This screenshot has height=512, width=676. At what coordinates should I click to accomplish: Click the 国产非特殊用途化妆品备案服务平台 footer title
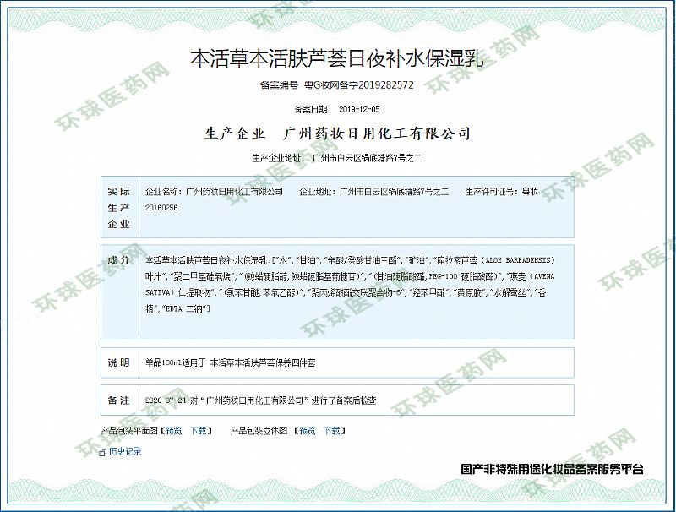point(552,468)
